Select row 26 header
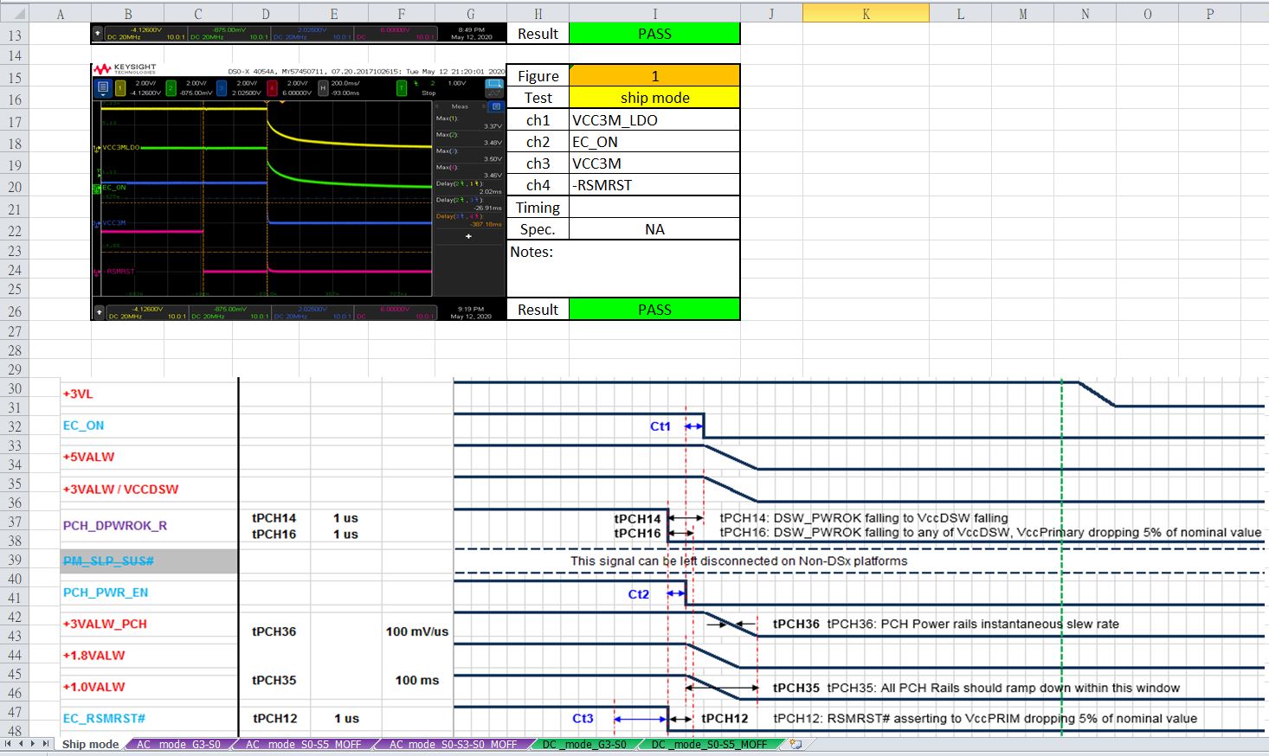This screenshot has width=1269, height=756. [14, 311]
